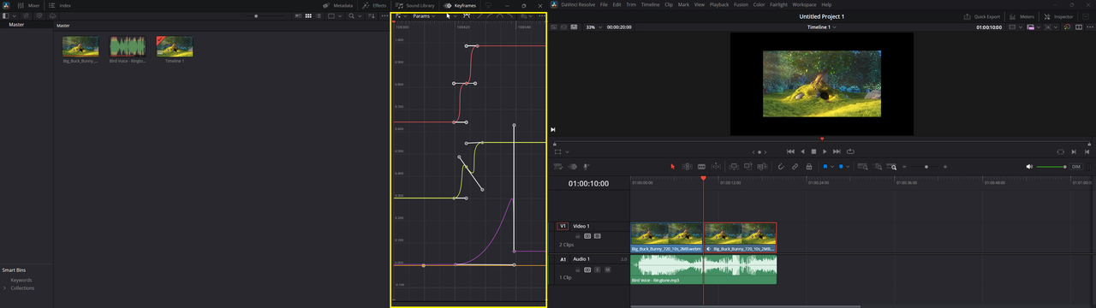Image resolution: width=1096 pixels, height=308 pixels.
Task: Mute the Audio 1 track
Action: click(x=607, y=269)
